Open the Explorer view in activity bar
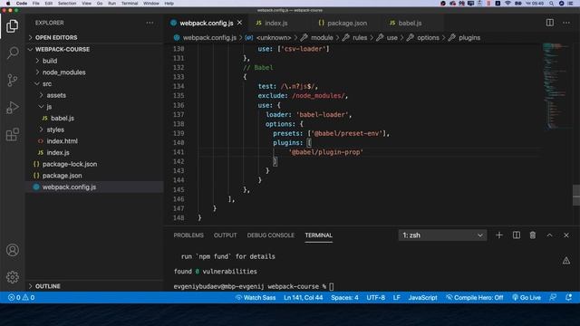 pos(12,26)
